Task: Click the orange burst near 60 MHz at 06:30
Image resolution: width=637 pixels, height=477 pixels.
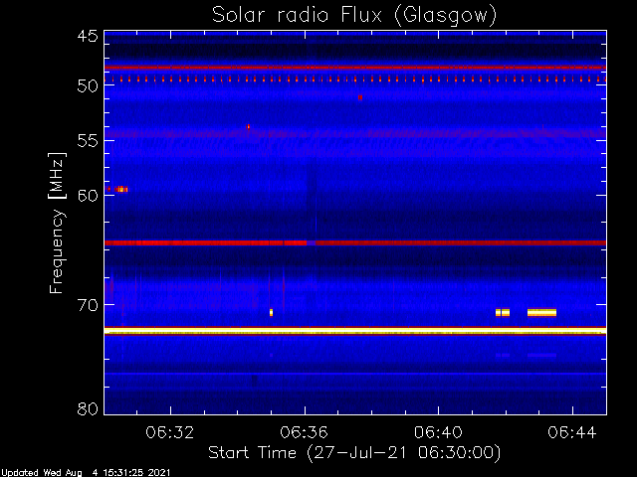Action: (121, 189)
